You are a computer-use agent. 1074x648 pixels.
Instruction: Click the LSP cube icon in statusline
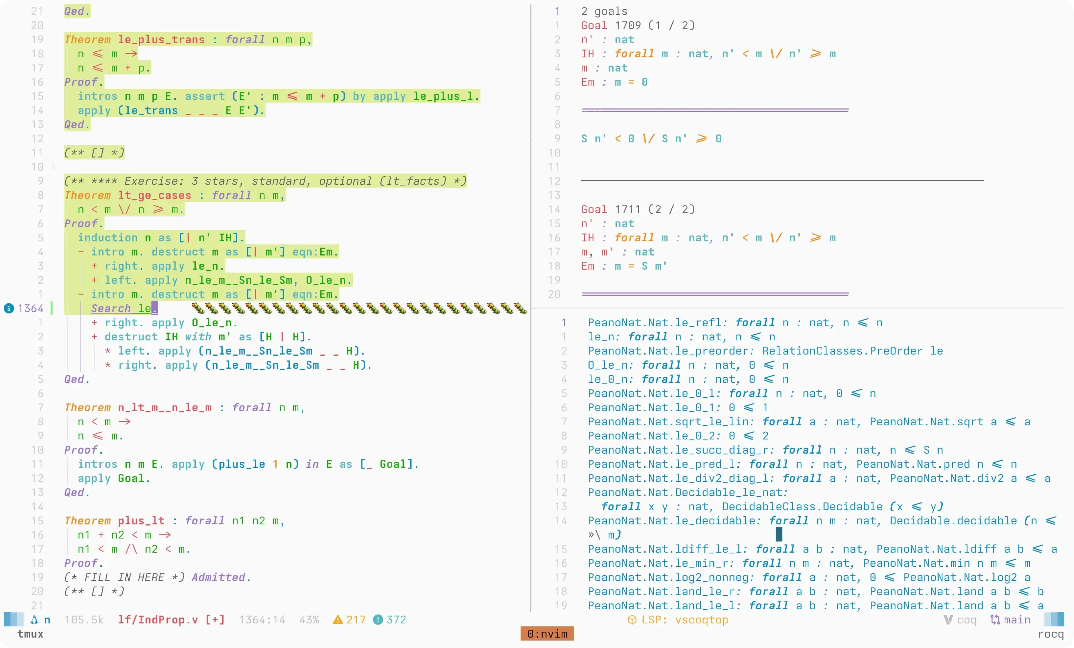(632, 620)
